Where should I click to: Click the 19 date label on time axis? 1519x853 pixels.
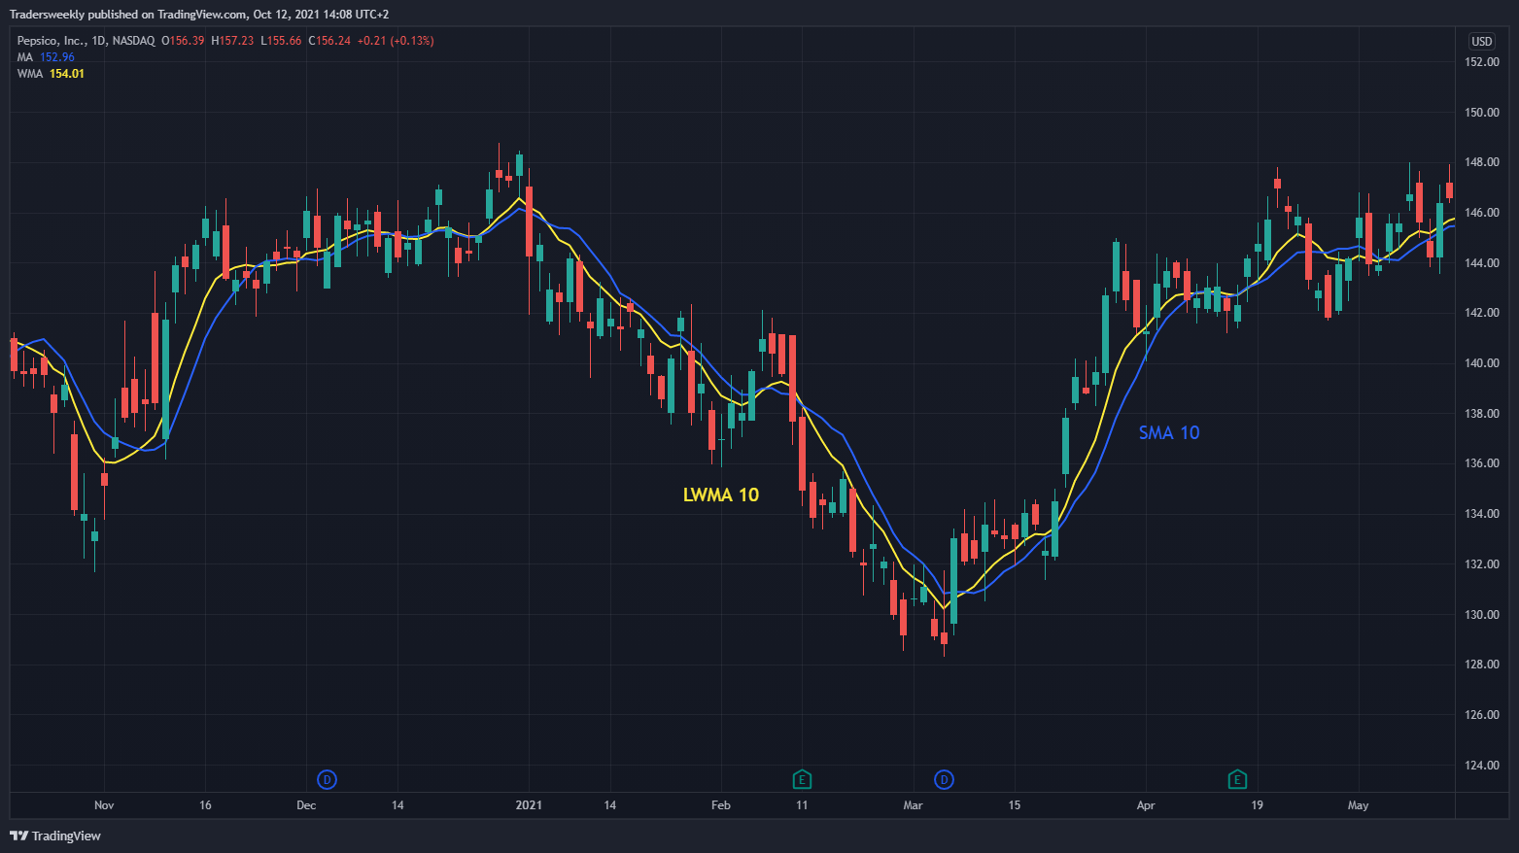[x=1257, y=805]
